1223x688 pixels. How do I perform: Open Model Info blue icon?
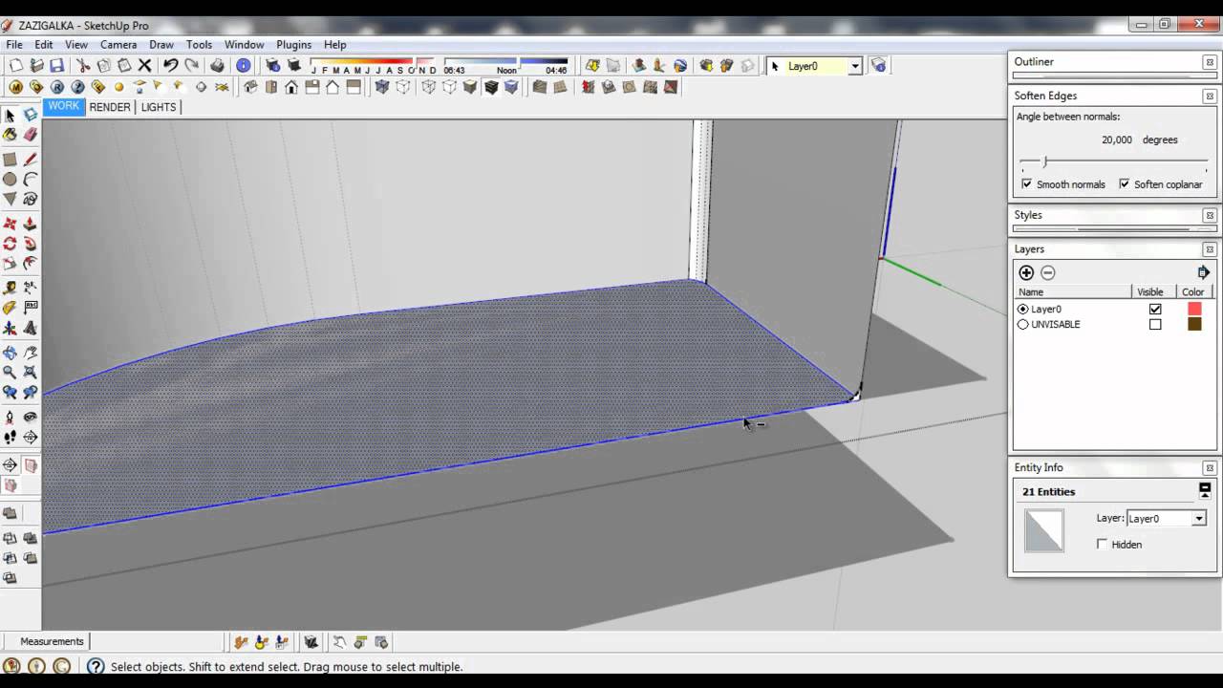(244, 66)
